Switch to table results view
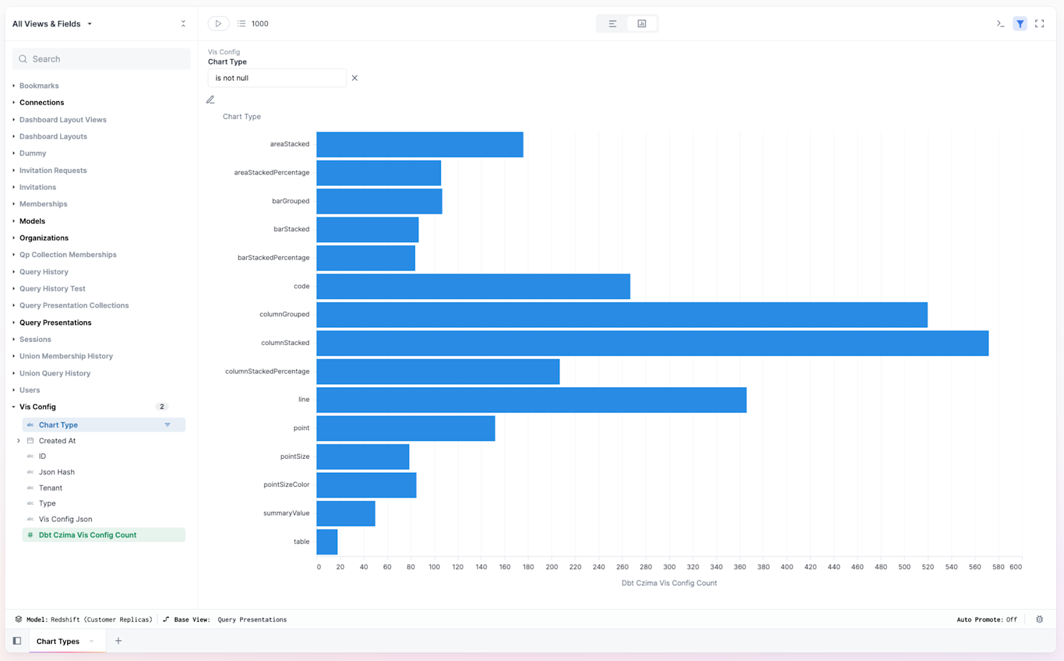Image resolution: width=1064 pixels, height=661 pixels. pyautogui.click(x=611, y=23)
